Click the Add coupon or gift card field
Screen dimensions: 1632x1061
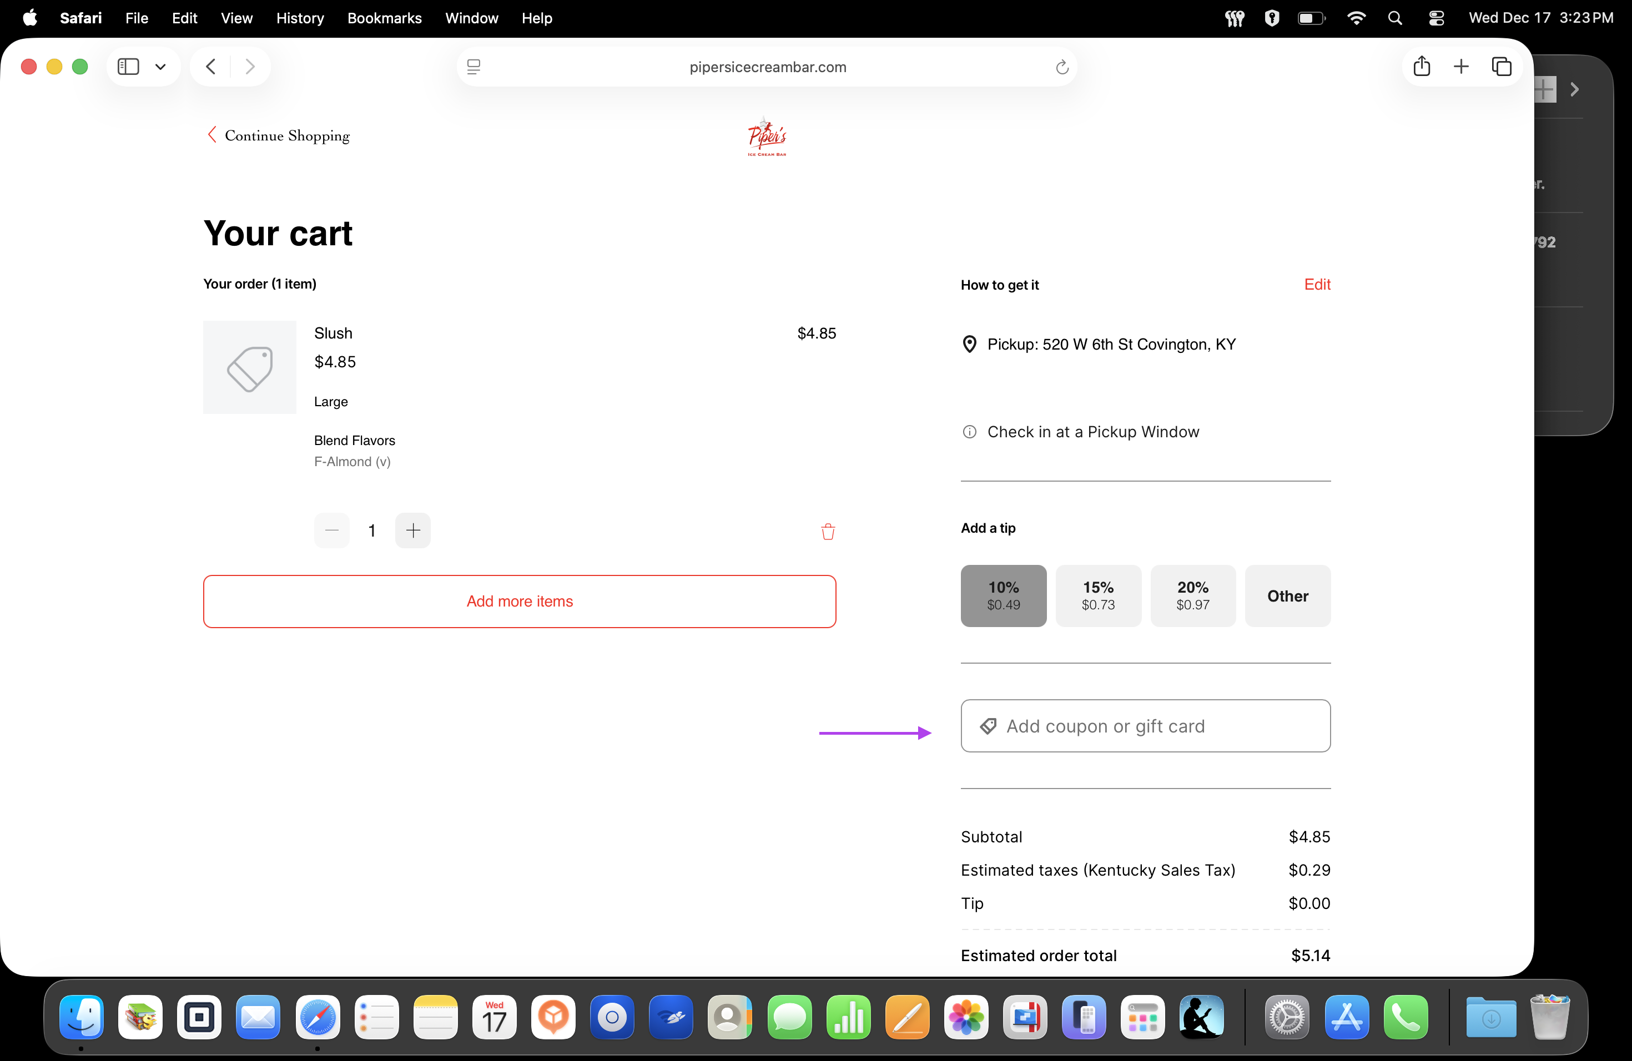click(1145, 726)
